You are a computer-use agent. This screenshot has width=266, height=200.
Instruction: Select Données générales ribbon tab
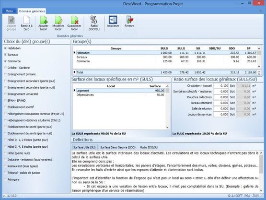(32, 11)
